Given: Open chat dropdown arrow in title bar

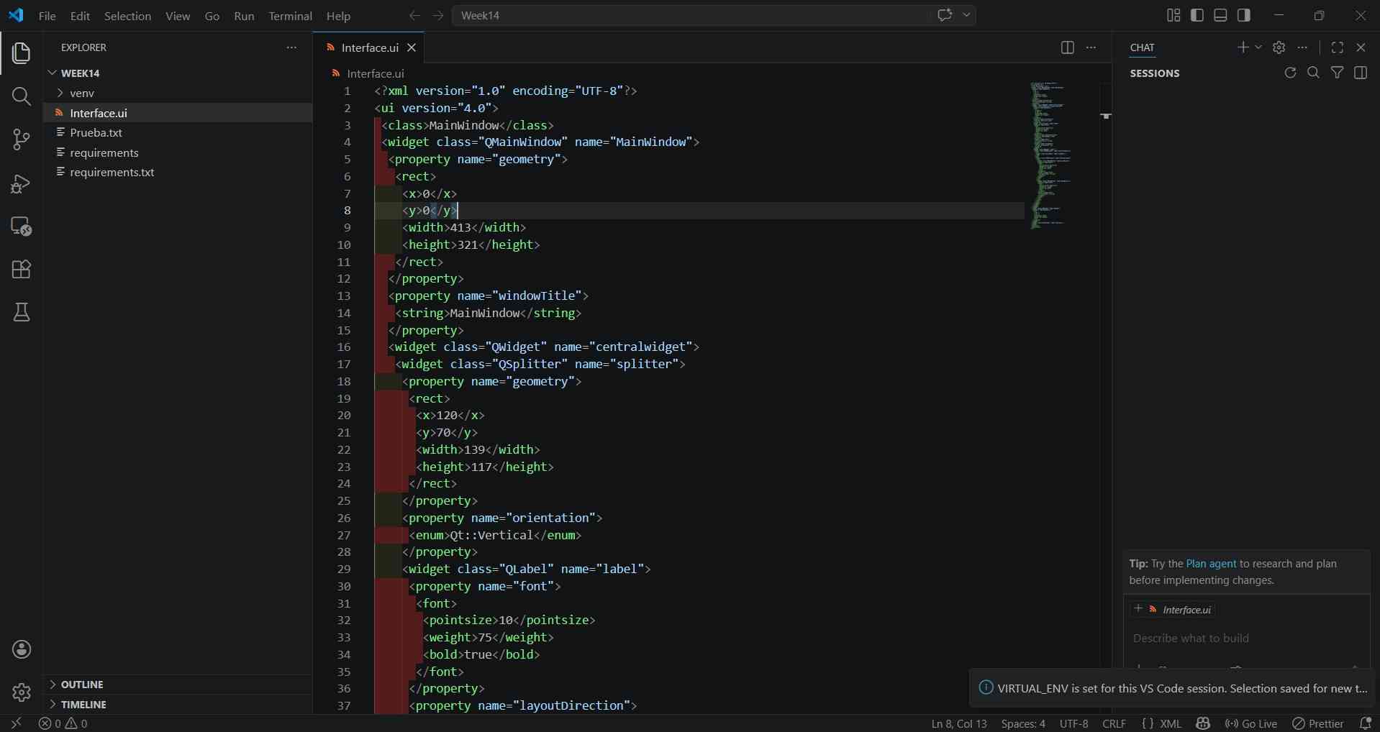Looking at the screenshot, I should [x=967, y=15].
